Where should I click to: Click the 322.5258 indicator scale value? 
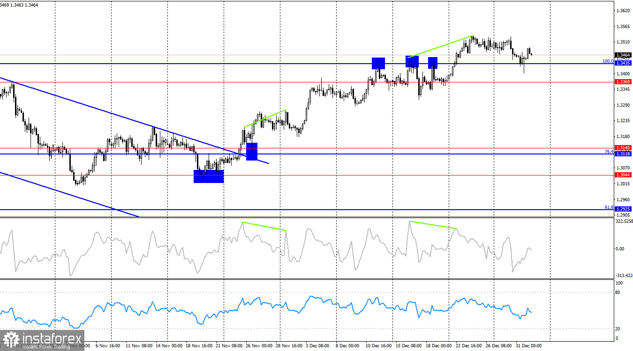click(x=624, y=221)
